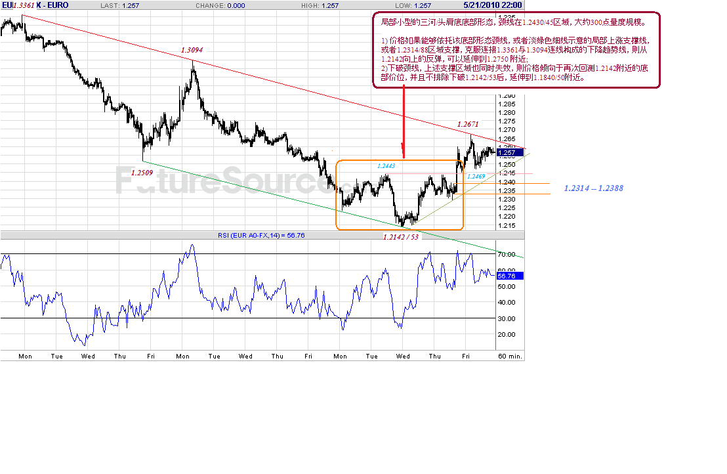Click the 40.00 RSI axis label
Image resolution: width=727 pixels, height=474 pixels.
point(507,303)
